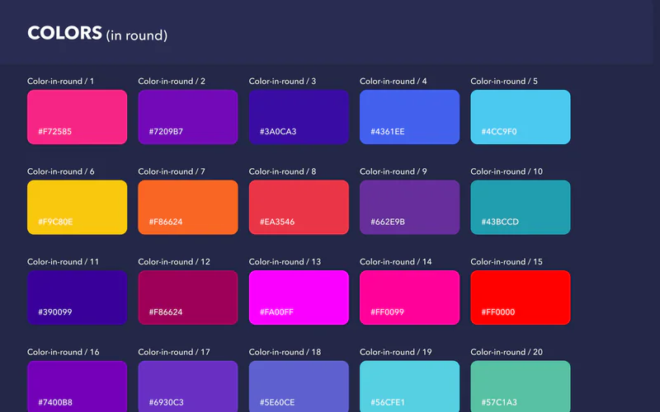Screen dimensions: 660x412
Task: Click the #FA00FF hex code text
Action: tap(276, 312)
